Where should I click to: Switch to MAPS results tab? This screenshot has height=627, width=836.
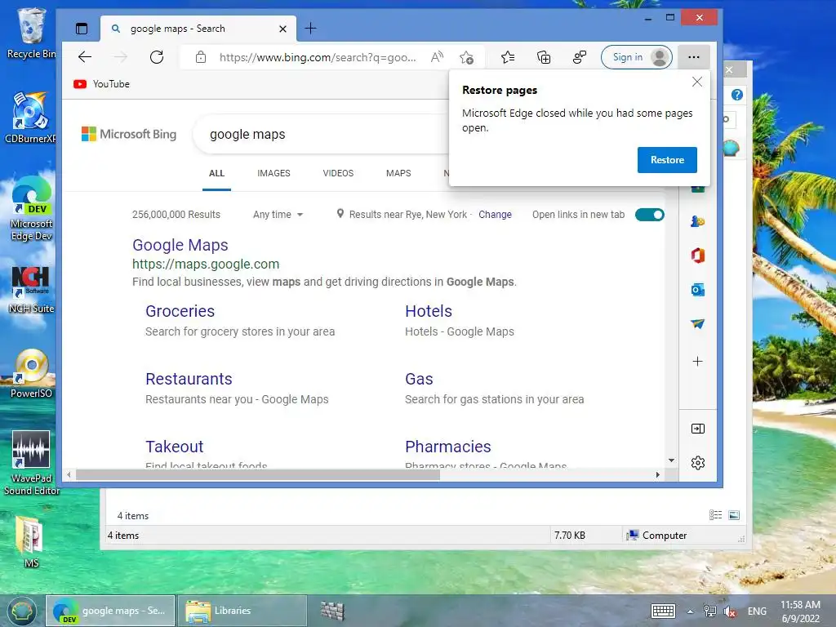point(398,173)
